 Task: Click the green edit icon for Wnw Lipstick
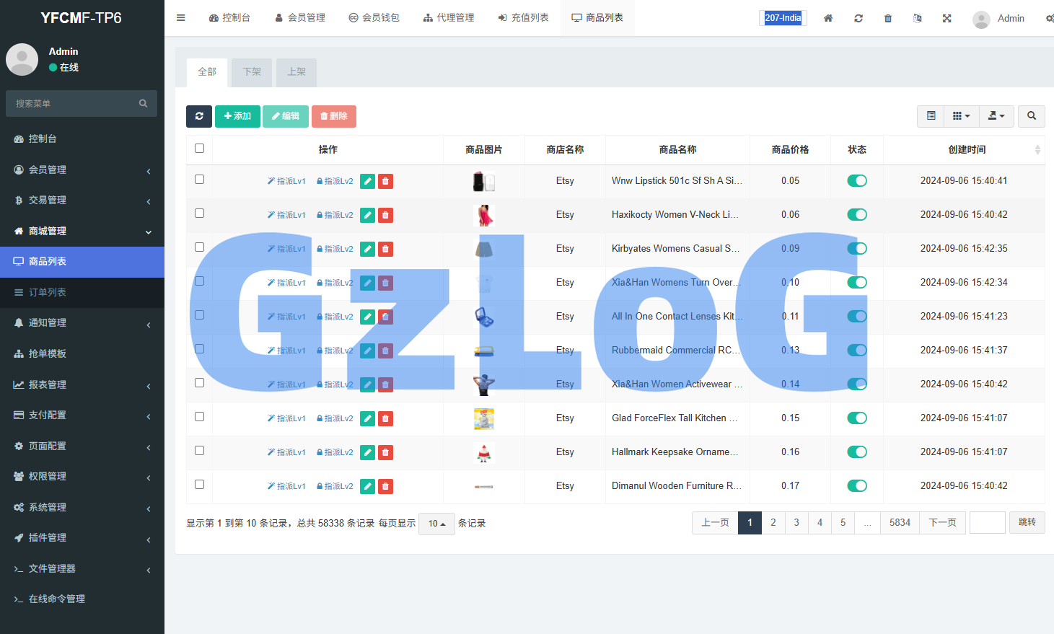pos(367,181)
